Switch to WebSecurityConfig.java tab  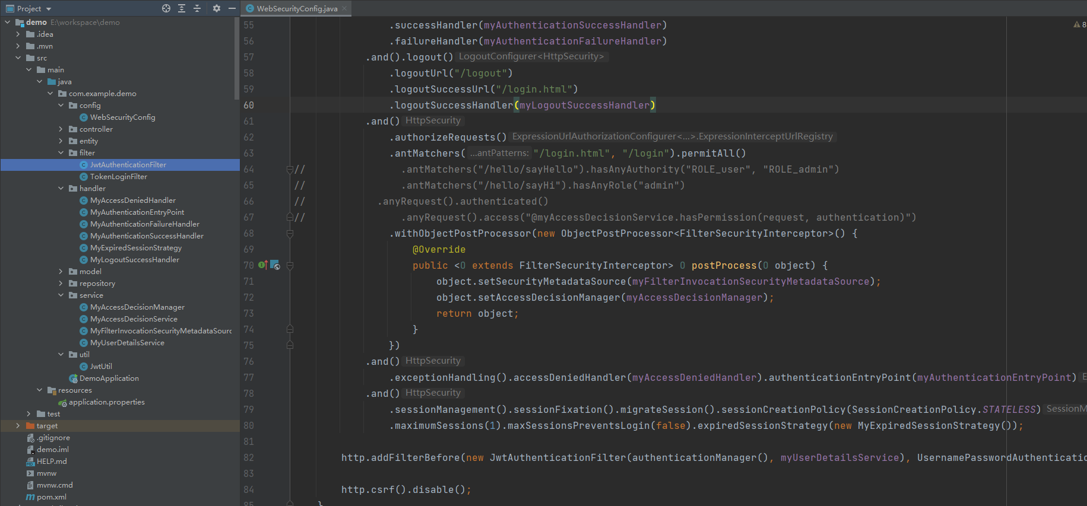point(297,8)
